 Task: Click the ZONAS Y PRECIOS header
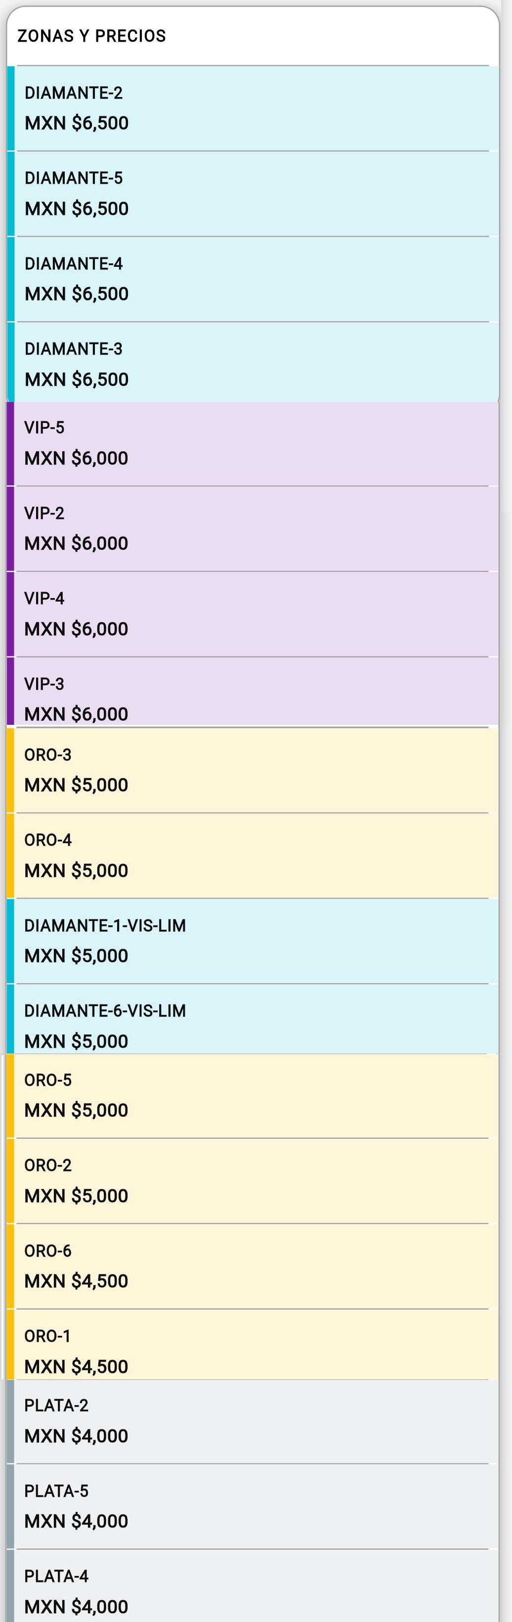pyautogui.click(x=92, y=36)
